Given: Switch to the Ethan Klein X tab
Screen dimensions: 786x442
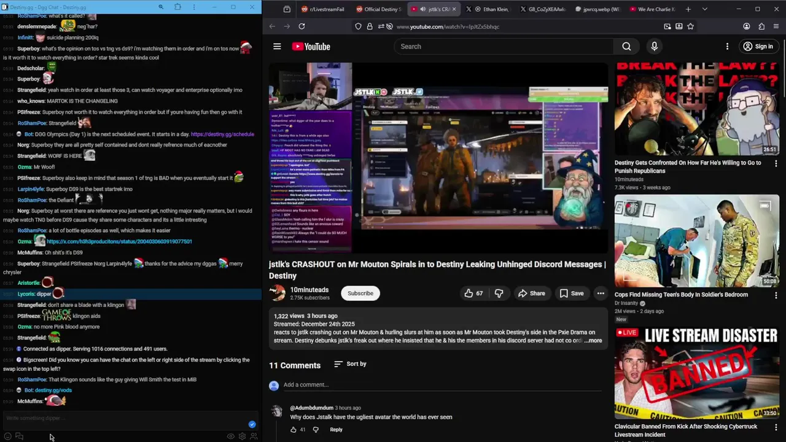Looking at the screenshot, I should (487, 9).
